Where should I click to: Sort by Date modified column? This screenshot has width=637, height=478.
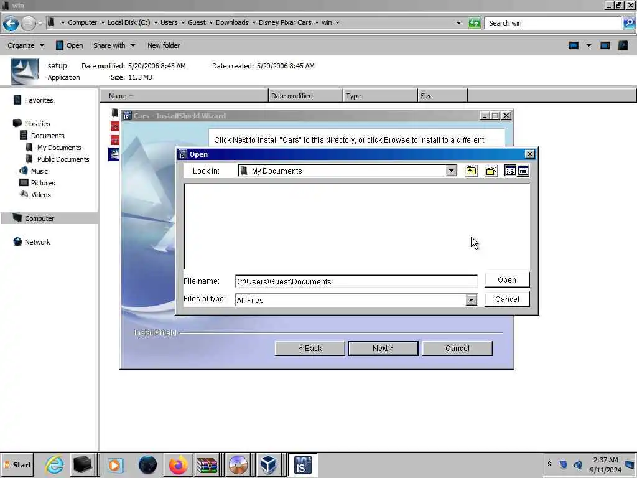(x=306, y=96)
